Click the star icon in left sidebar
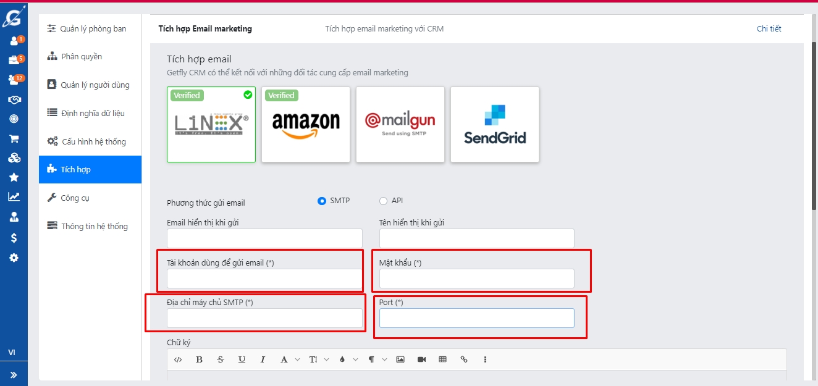The image size is (818, 386). [x=14, y=177]
